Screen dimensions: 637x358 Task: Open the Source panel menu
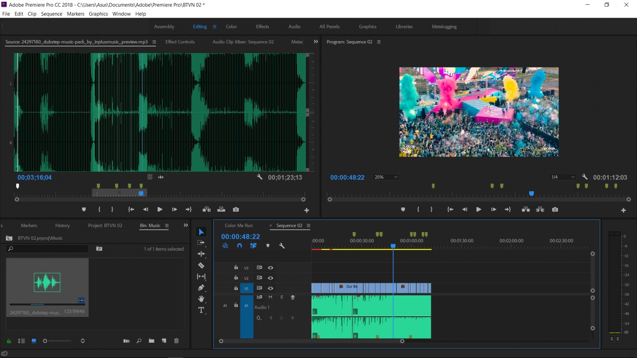154,42
